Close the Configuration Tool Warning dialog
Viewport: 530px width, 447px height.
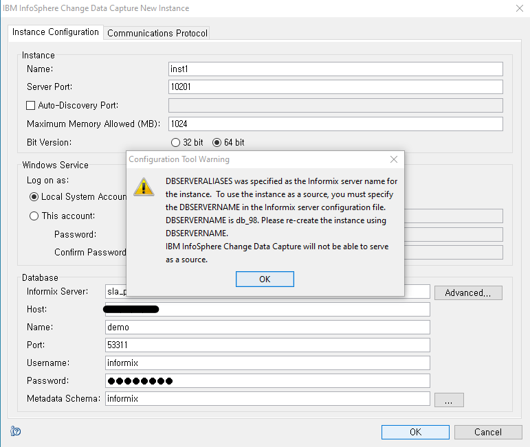pyautogui.click(x=393, y=159)
